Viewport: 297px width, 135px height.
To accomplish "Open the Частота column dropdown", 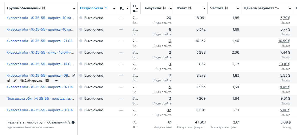I will tap(238, 8).
